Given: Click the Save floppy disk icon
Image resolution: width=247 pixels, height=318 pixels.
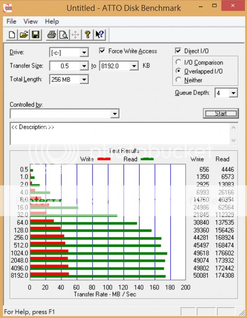Looking at the screenshot, I should click(36, 35).
